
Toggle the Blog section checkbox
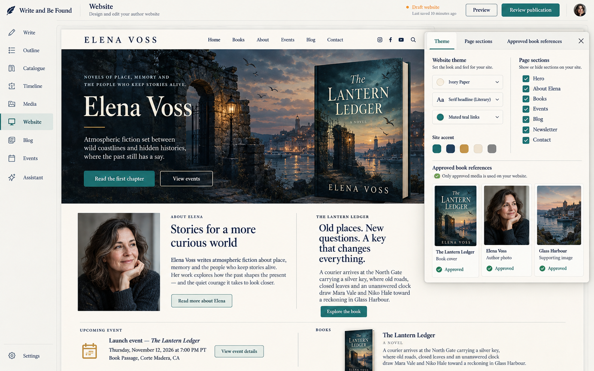pos(526,119)
